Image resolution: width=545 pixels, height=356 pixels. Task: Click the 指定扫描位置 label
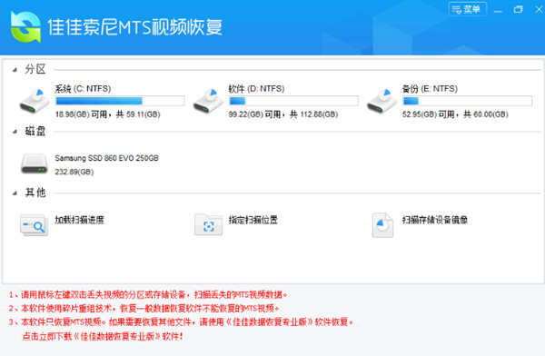[253, 220]
